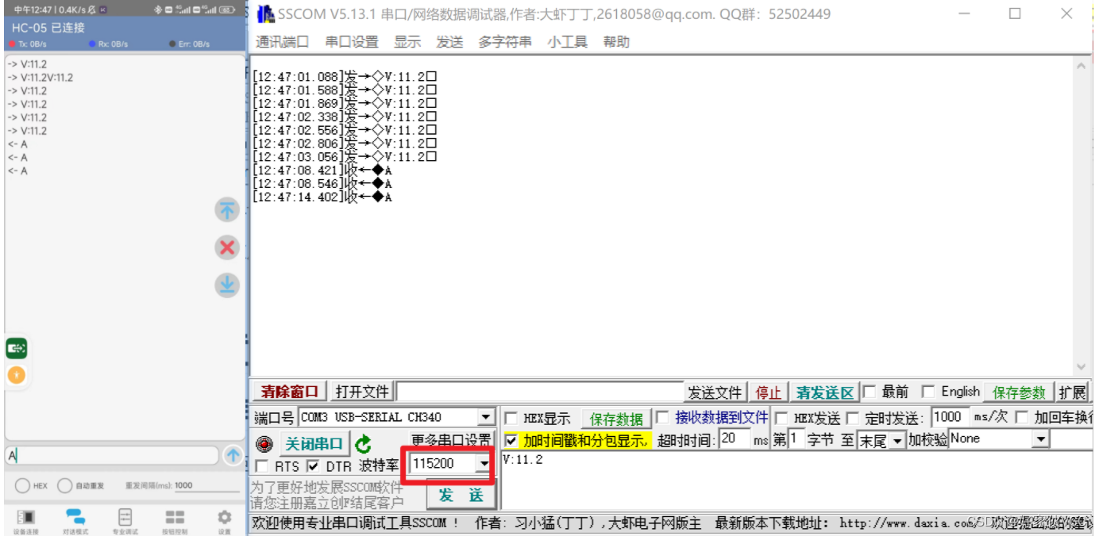Open the 加校验 None checksum dropdown
This screenshot has width=1099, height=536.
(x=1040, y=439)
